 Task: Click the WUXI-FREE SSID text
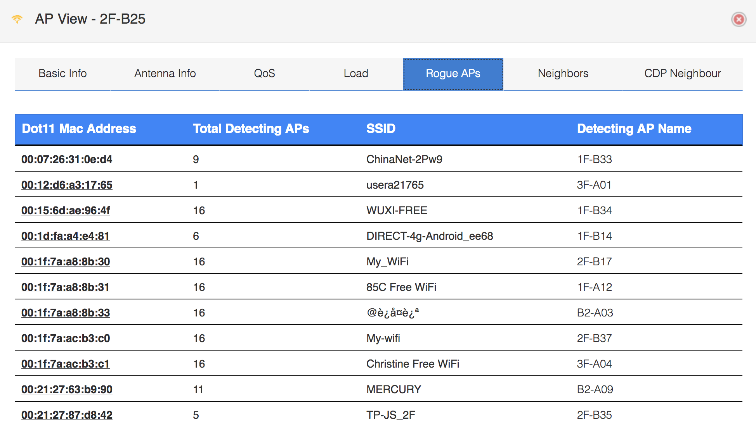click(397, 210)
